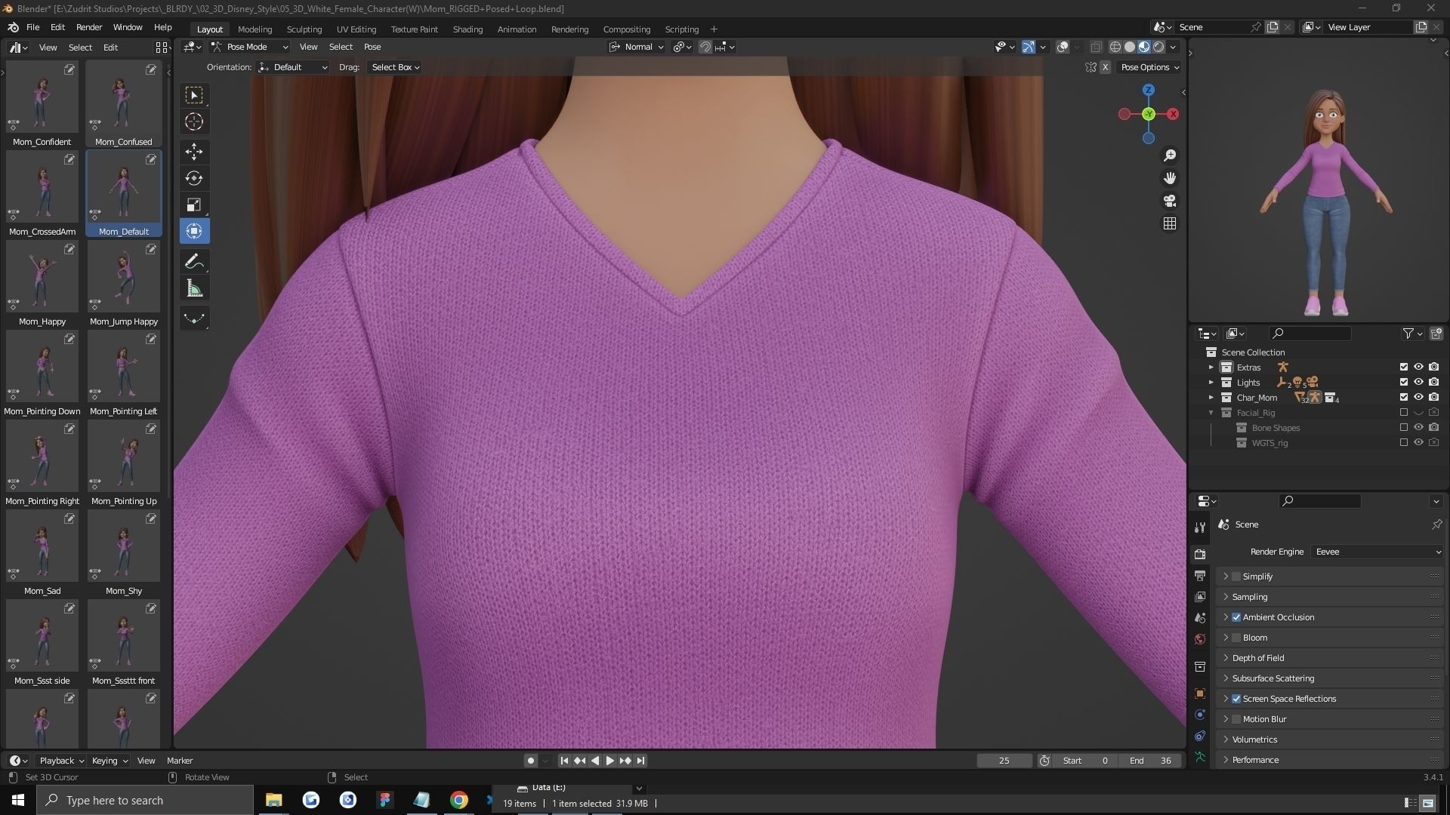The image size is (1450, 815).
Task: Select the Measure tool
Action: click(x=194, y=288)
